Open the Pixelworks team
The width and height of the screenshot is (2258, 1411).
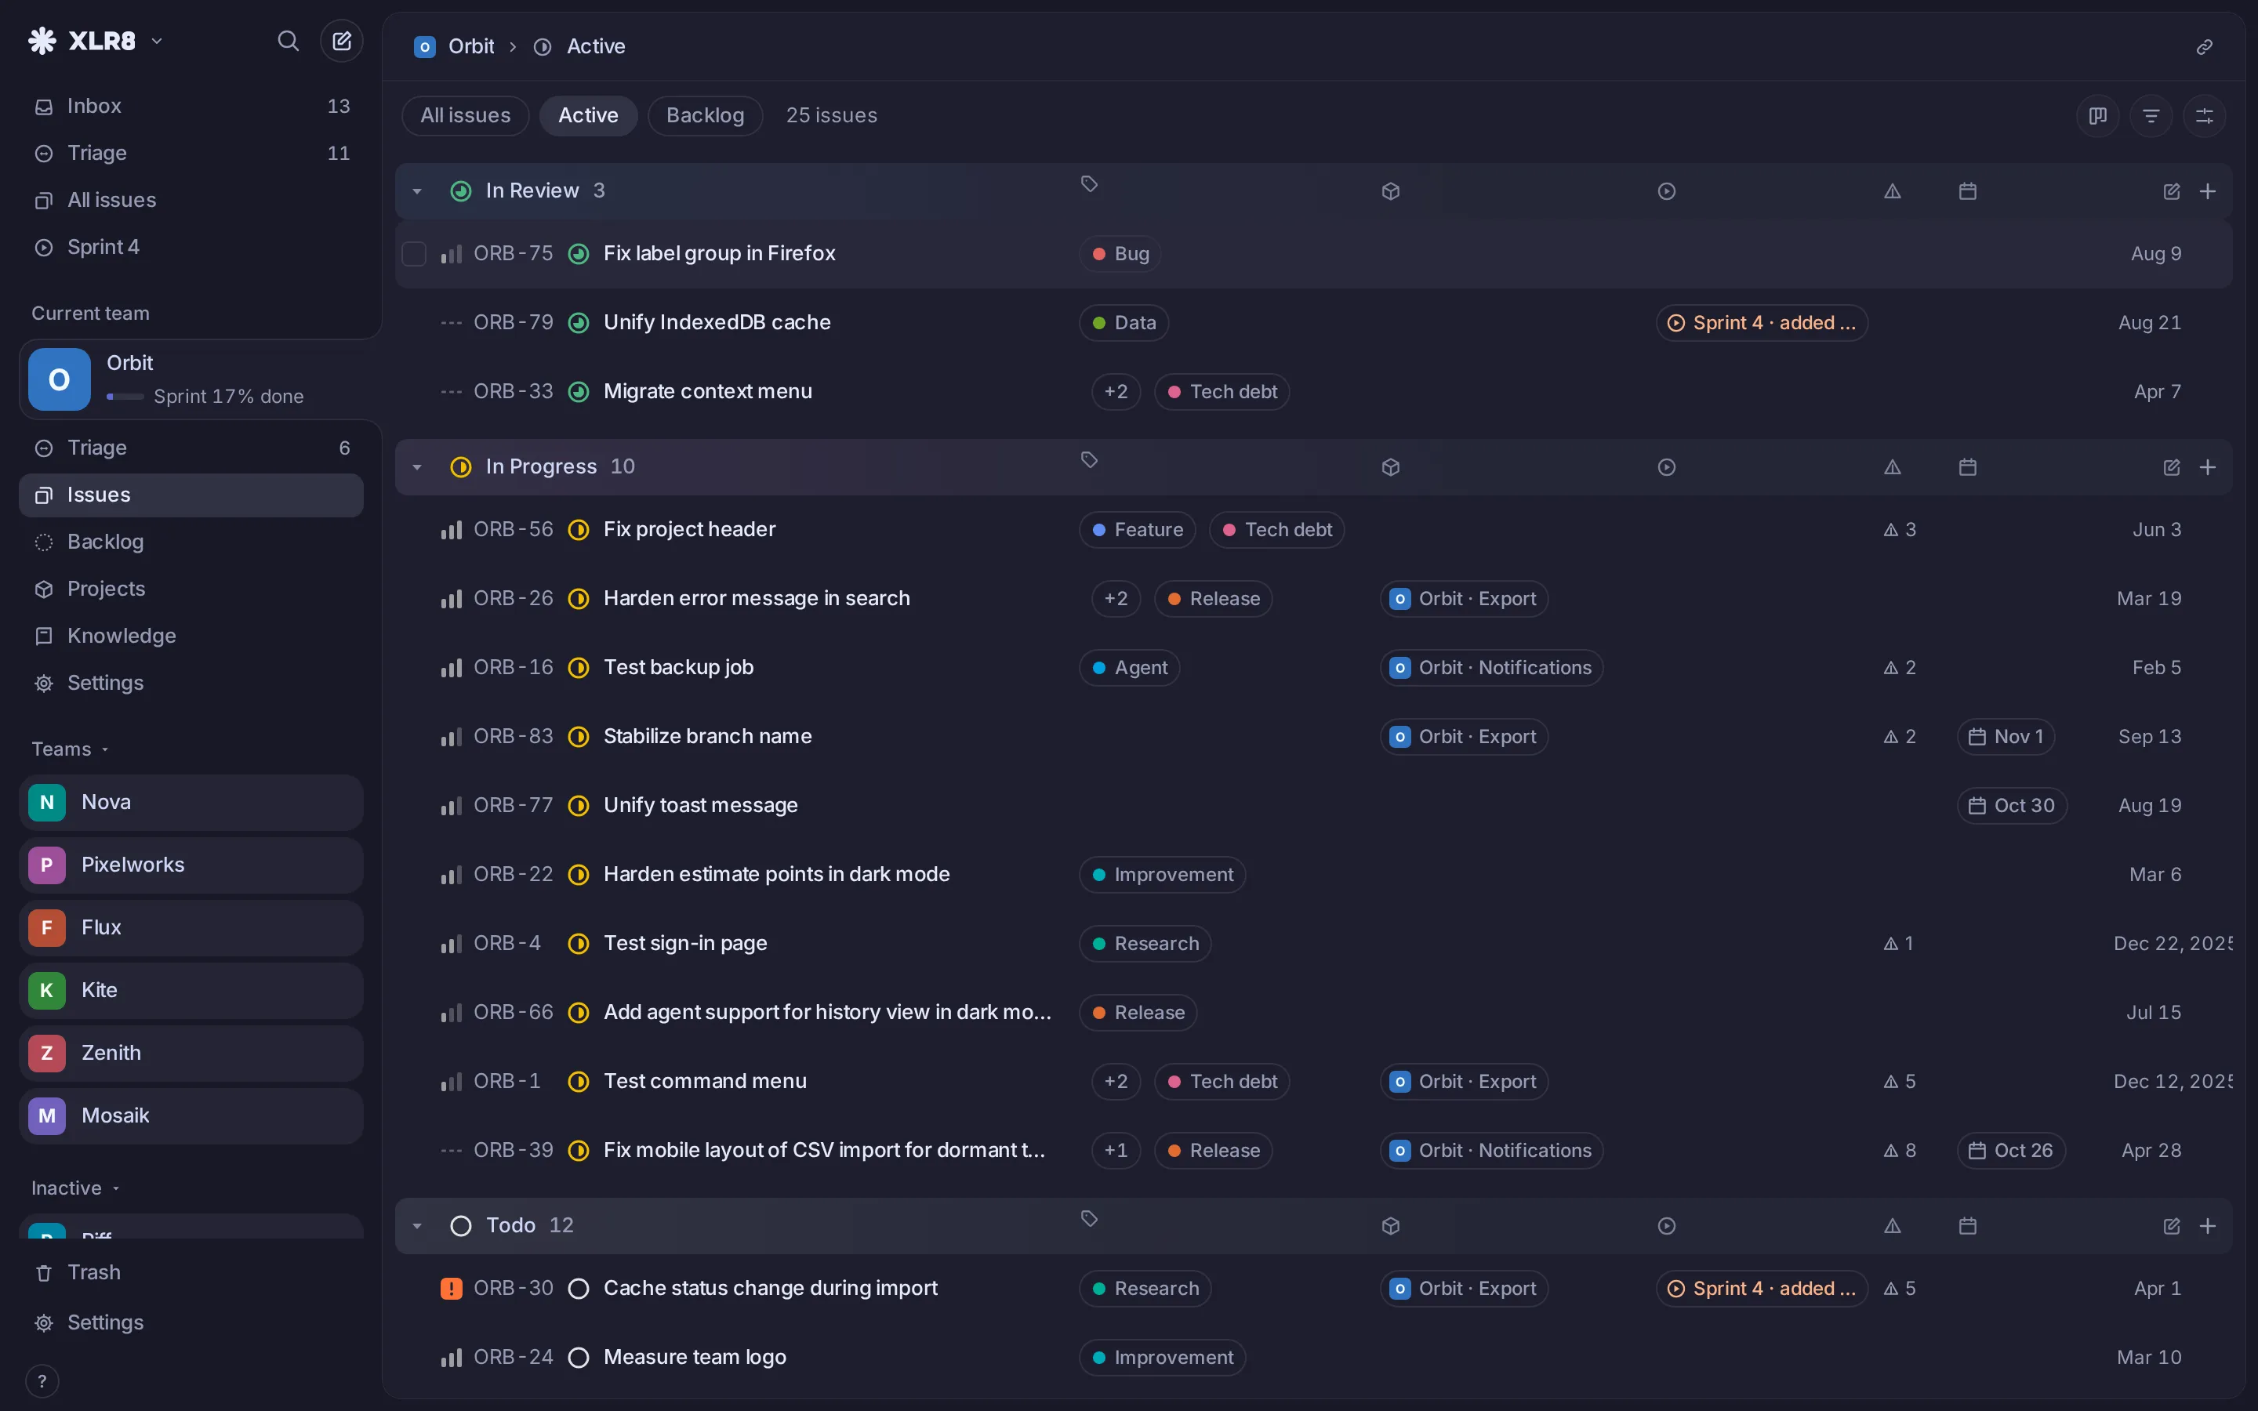[x=191, y=865]
